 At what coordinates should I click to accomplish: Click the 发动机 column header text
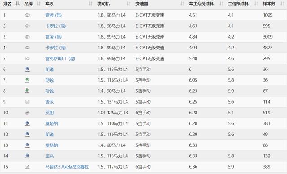[x=104, y=4]
